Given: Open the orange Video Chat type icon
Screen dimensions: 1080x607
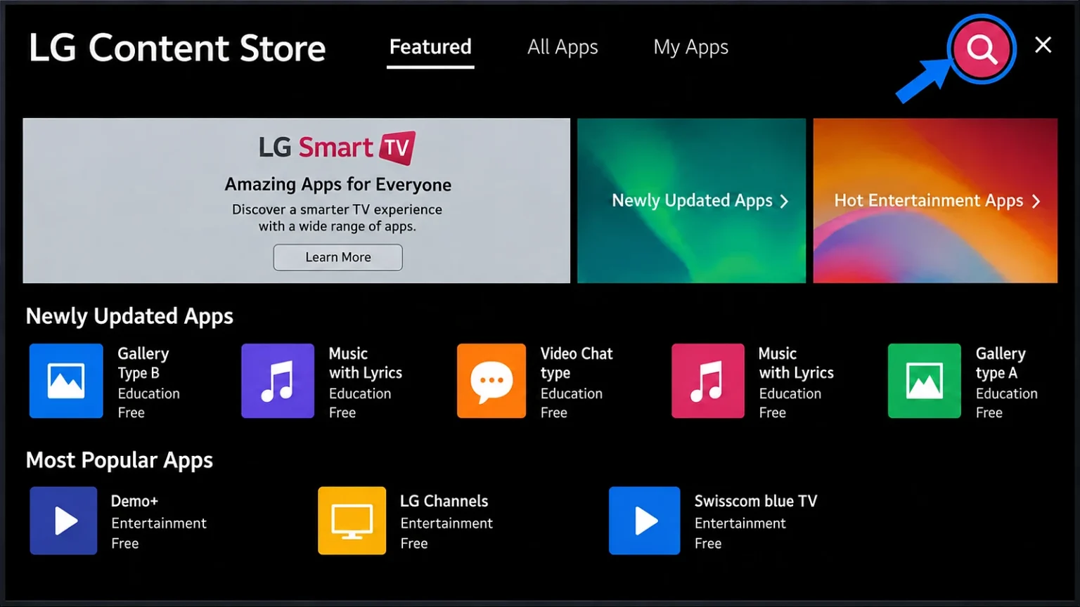Looking at the screenshot, I should point(491,381).
